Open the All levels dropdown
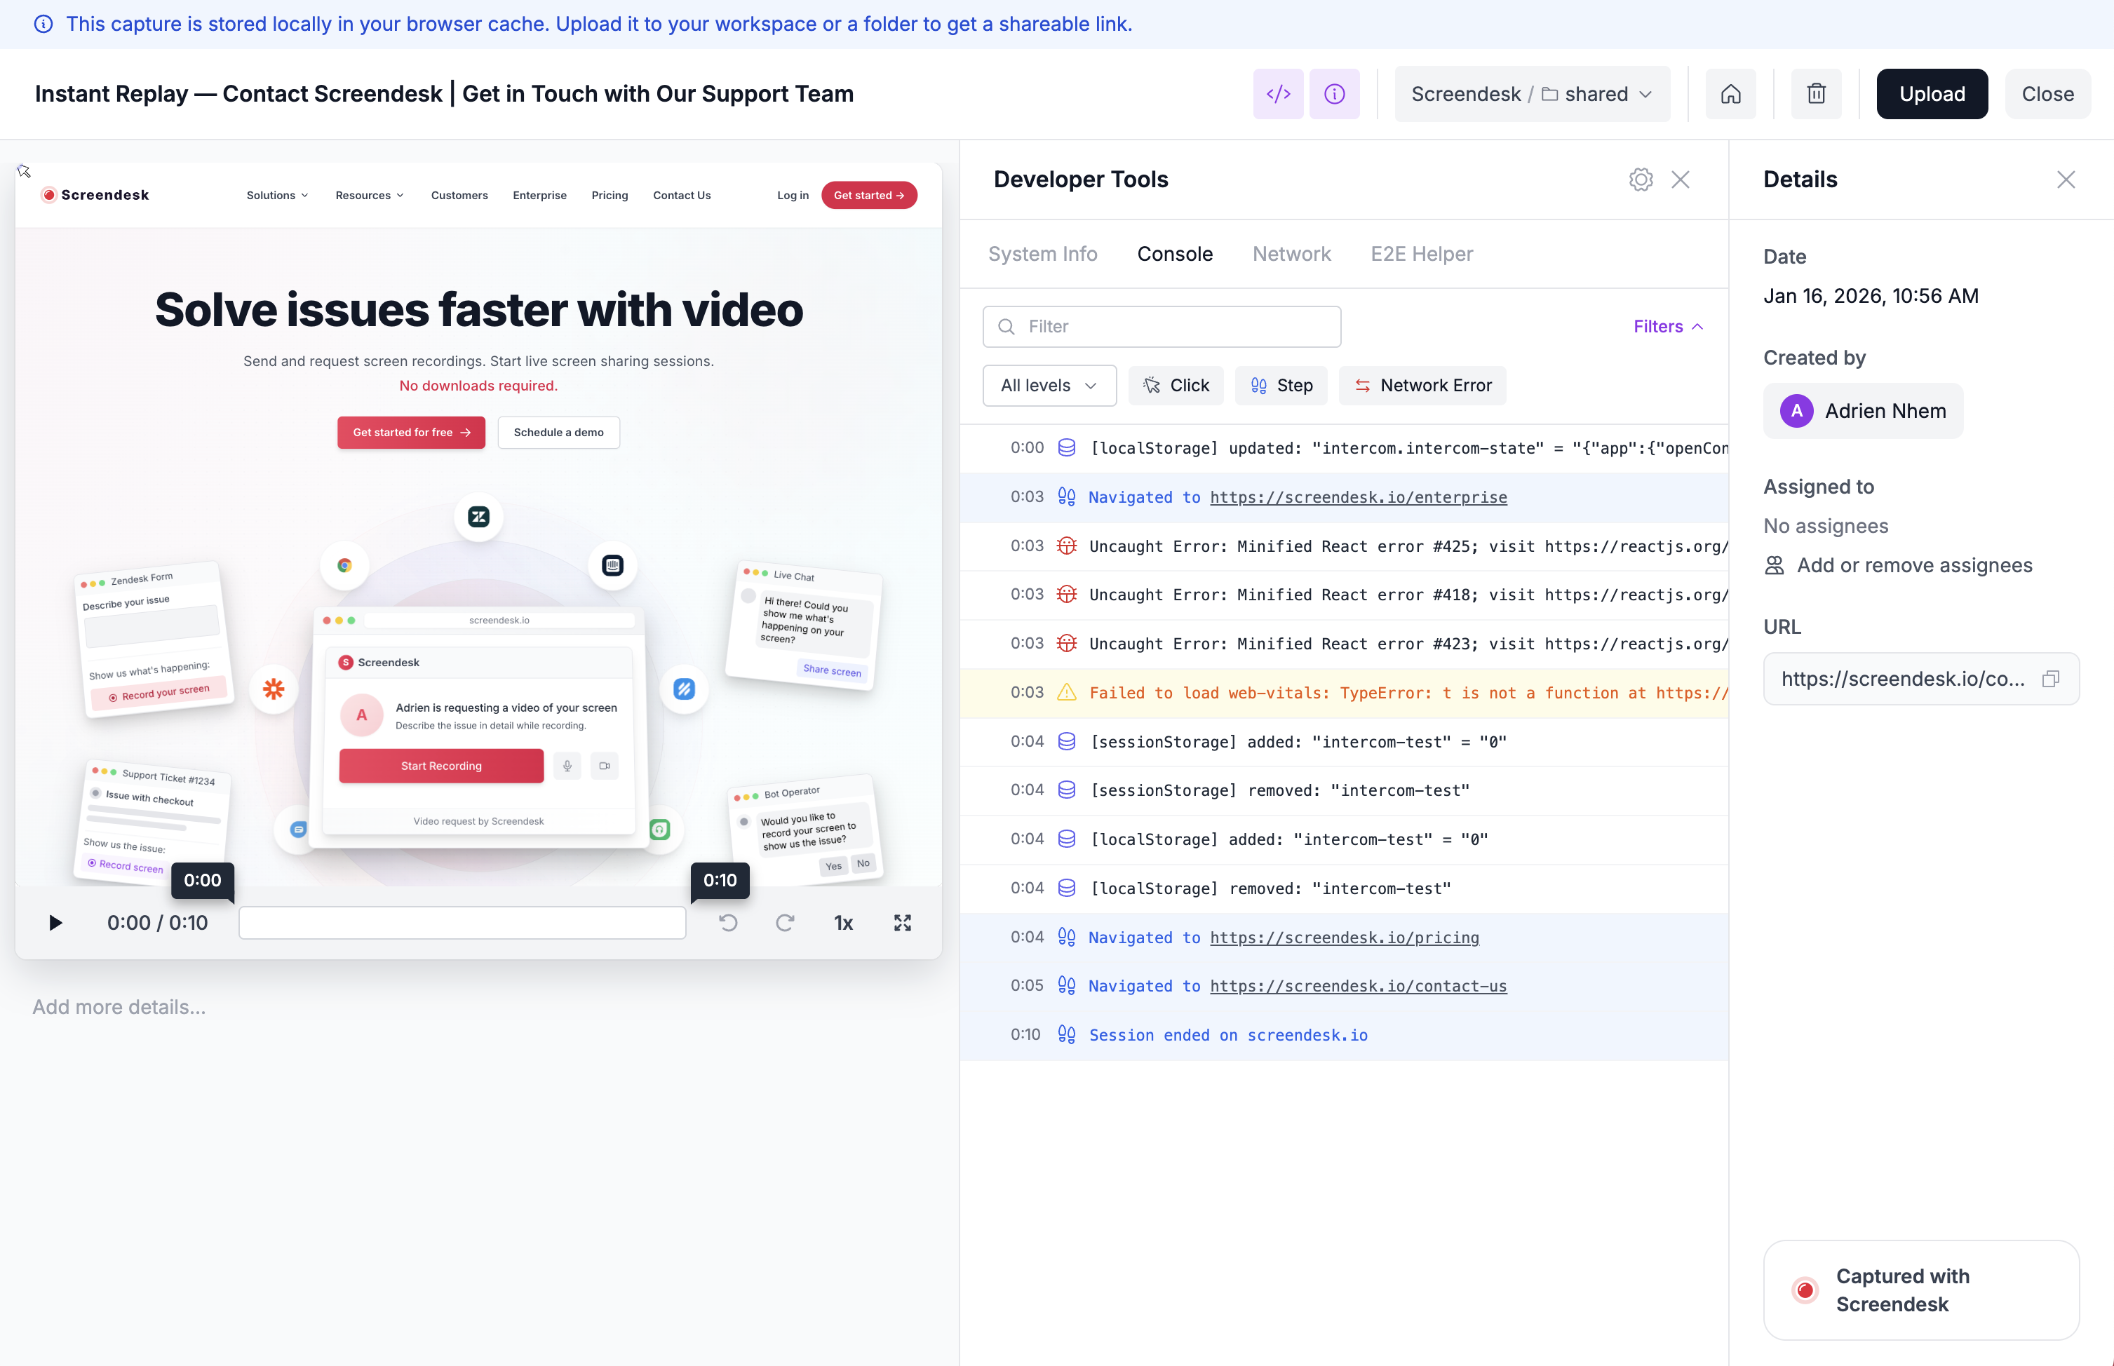The width and height of the screenshot is (2114, 1366). tap(1049, 385)
